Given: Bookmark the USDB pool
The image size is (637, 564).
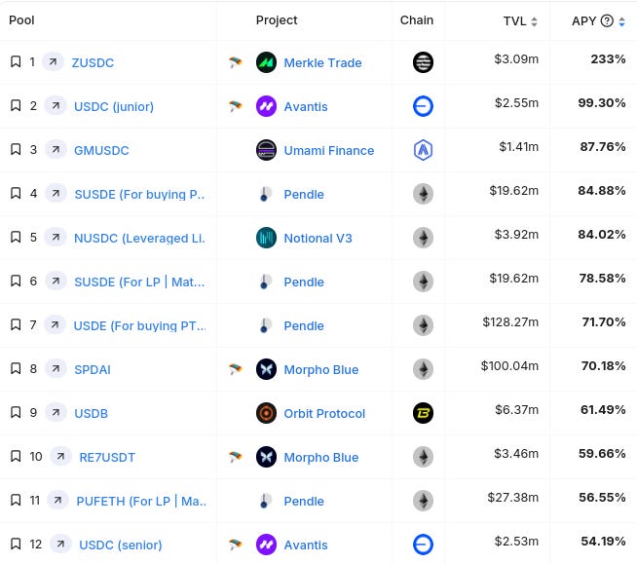Looking at the screenshot, I should tap(16, 412).
